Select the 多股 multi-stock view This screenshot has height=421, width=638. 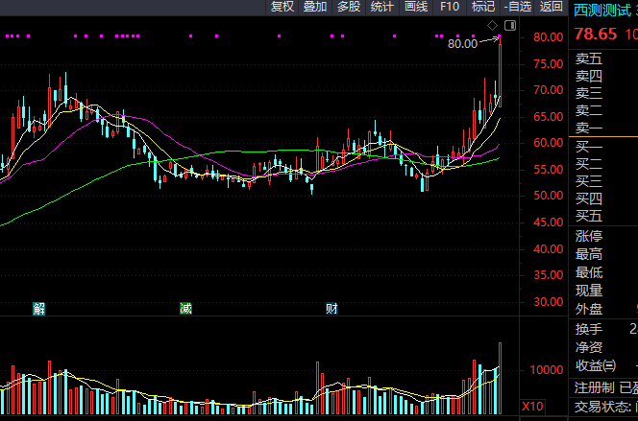[x=349, y=7]
